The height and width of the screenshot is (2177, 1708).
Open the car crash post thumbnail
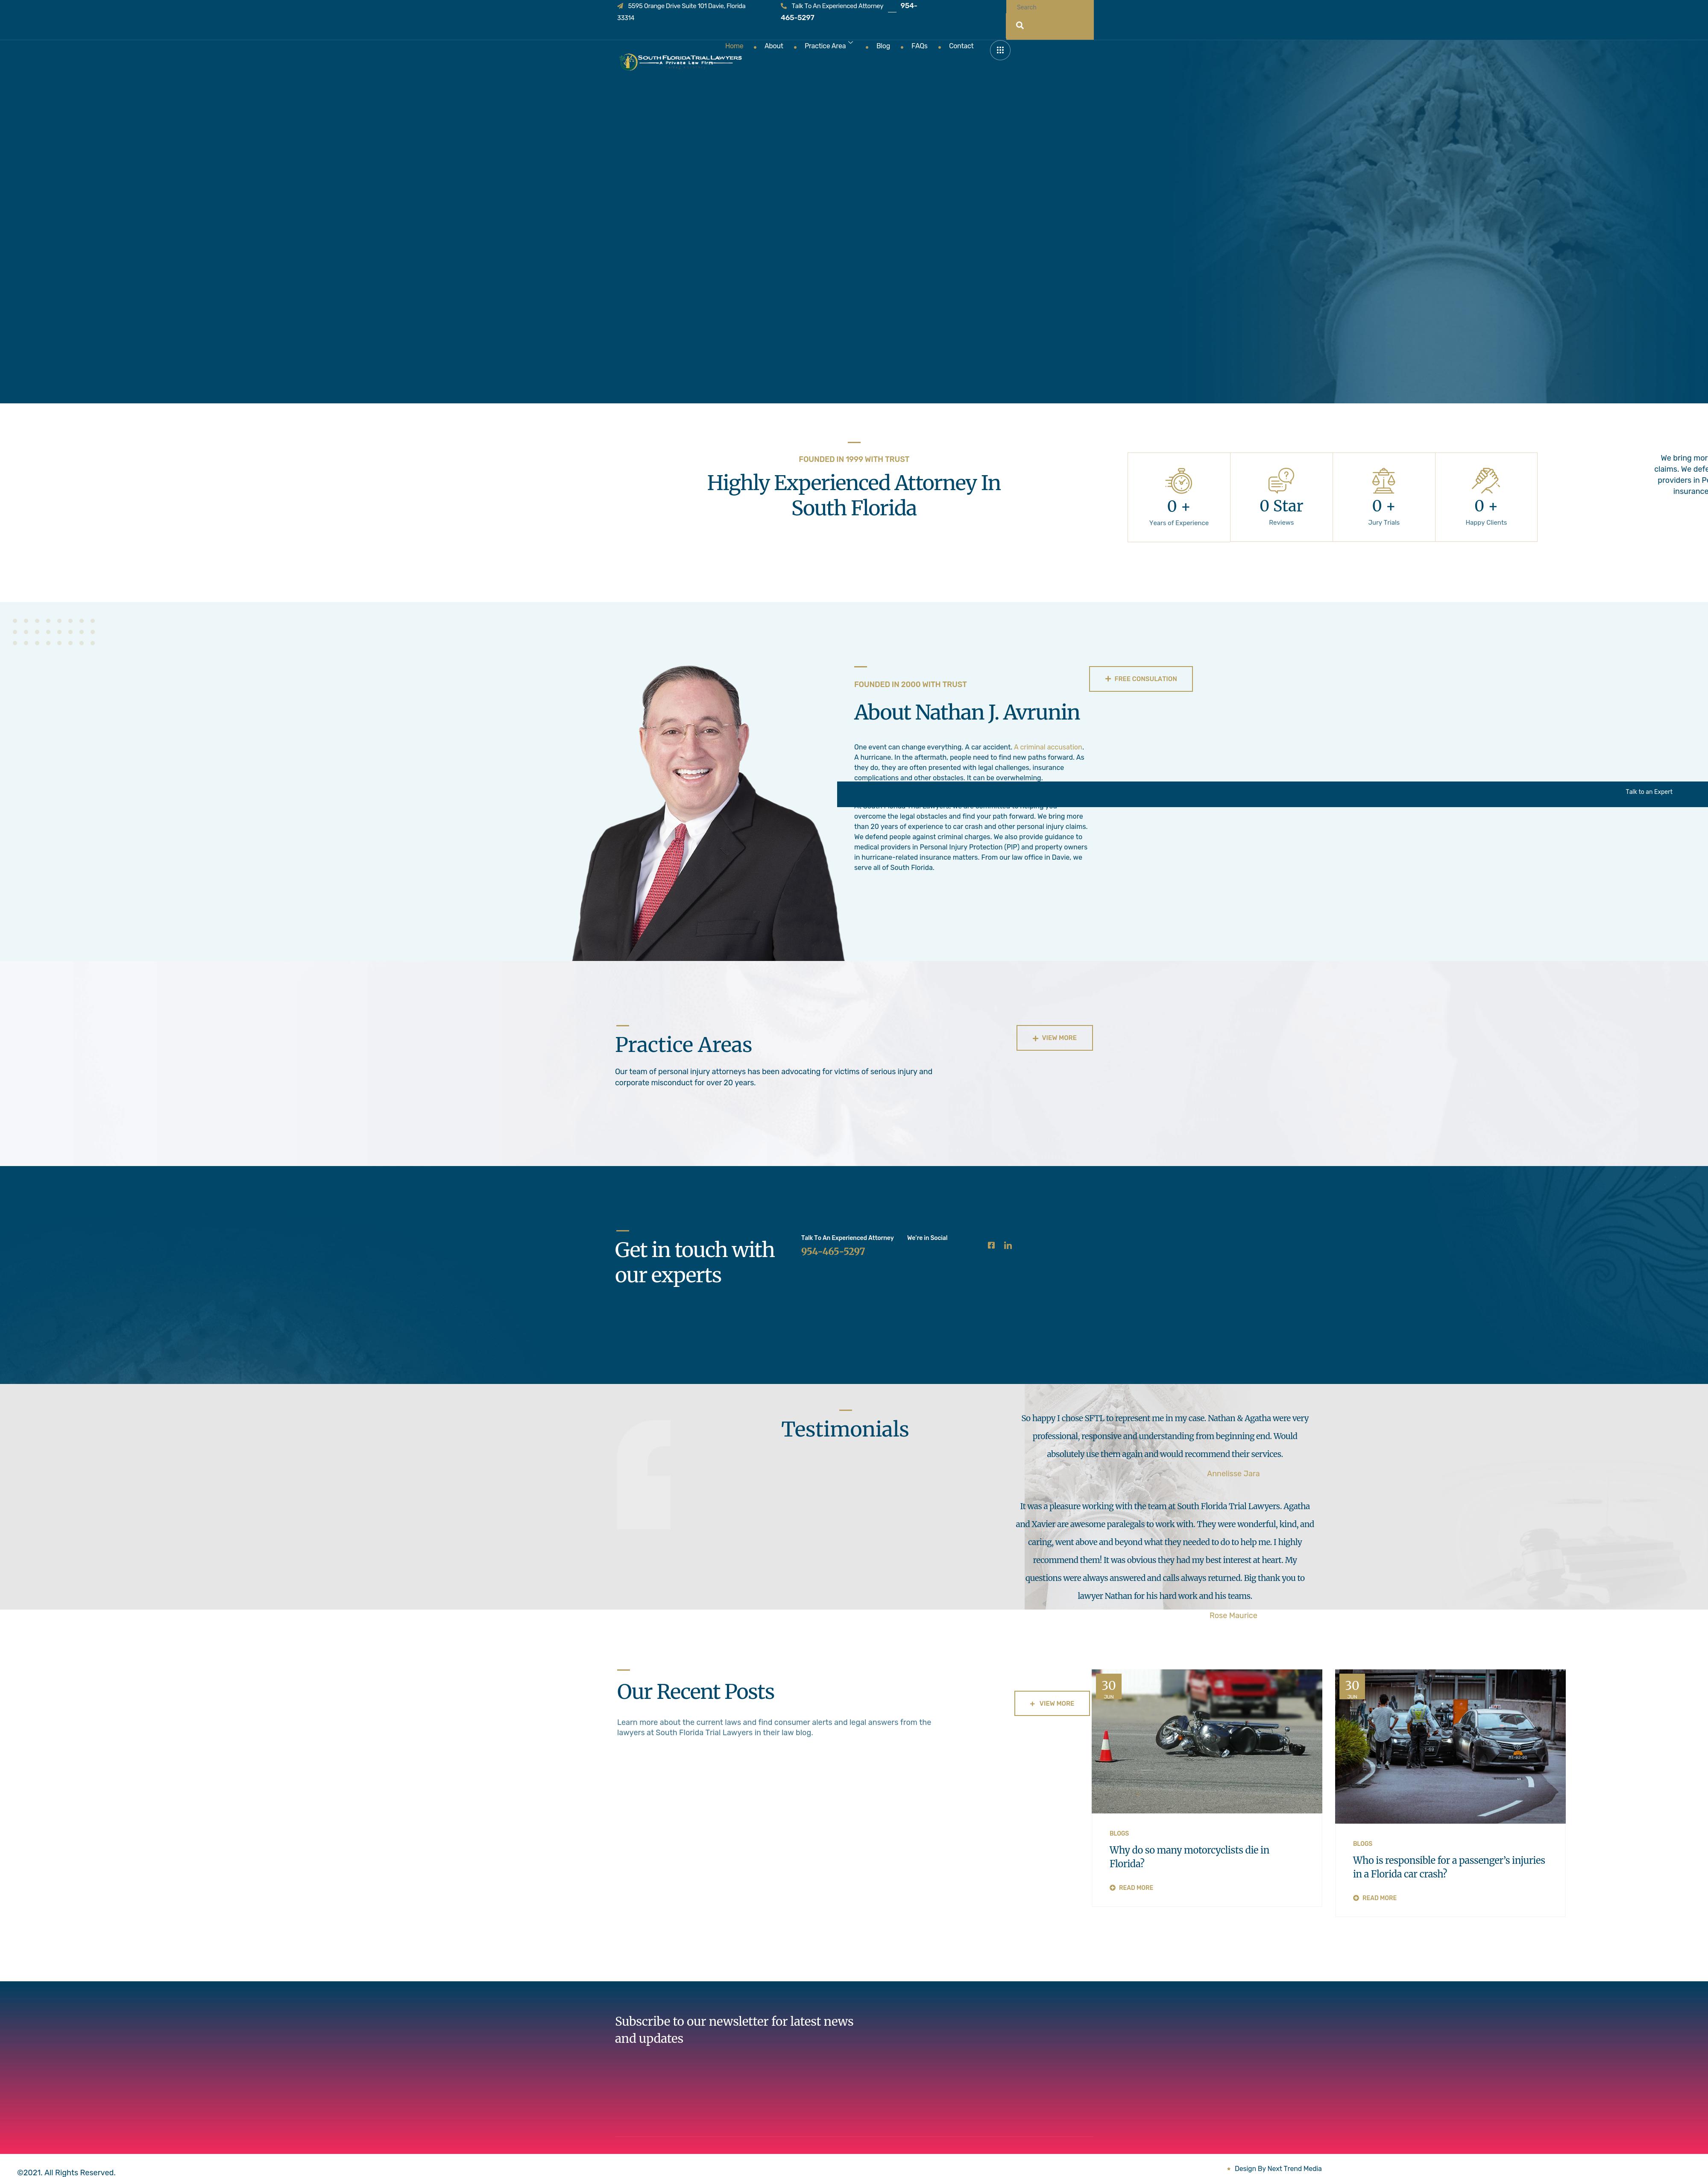pos(1450,1747)
